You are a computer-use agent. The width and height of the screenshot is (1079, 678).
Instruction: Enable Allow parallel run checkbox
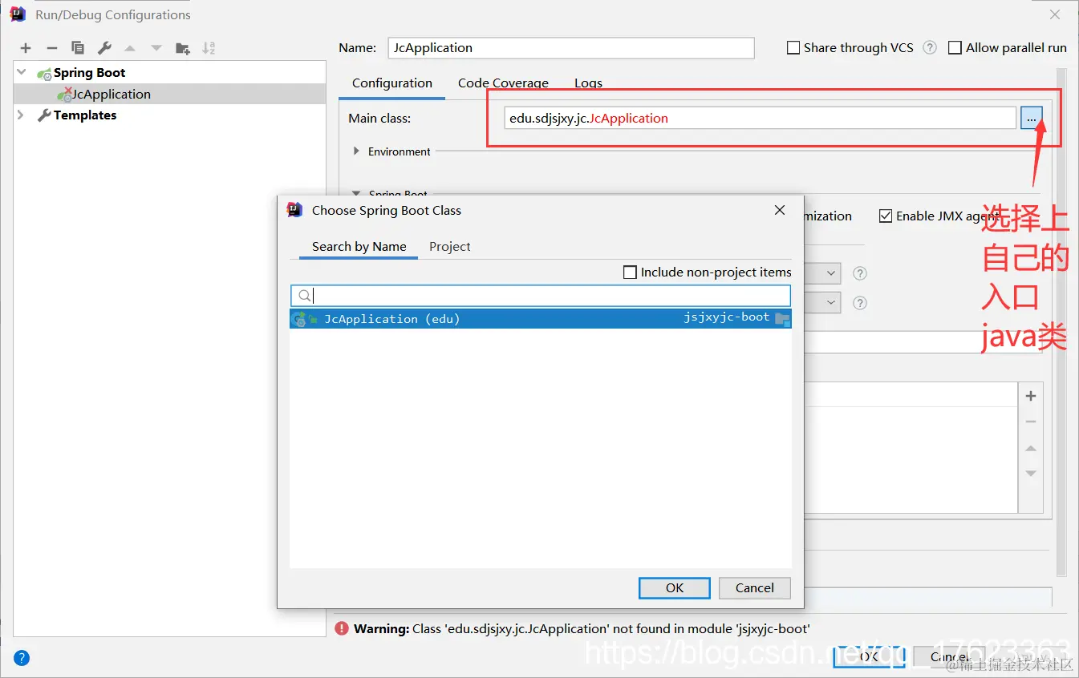[x=955, y=47]
